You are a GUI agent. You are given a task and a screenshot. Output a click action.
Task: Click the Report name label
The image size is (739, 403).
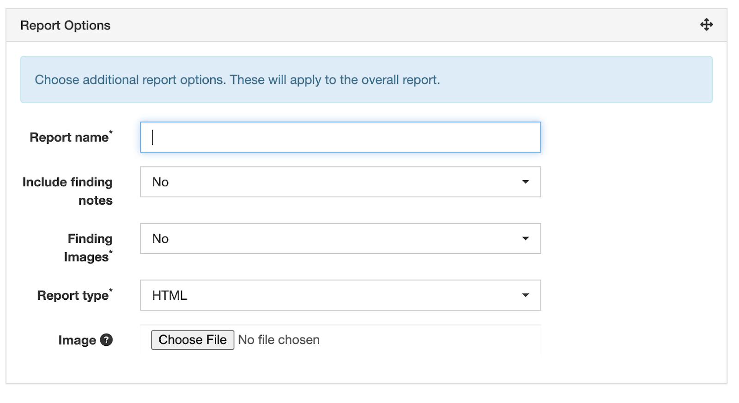click(x=69, y=137)
